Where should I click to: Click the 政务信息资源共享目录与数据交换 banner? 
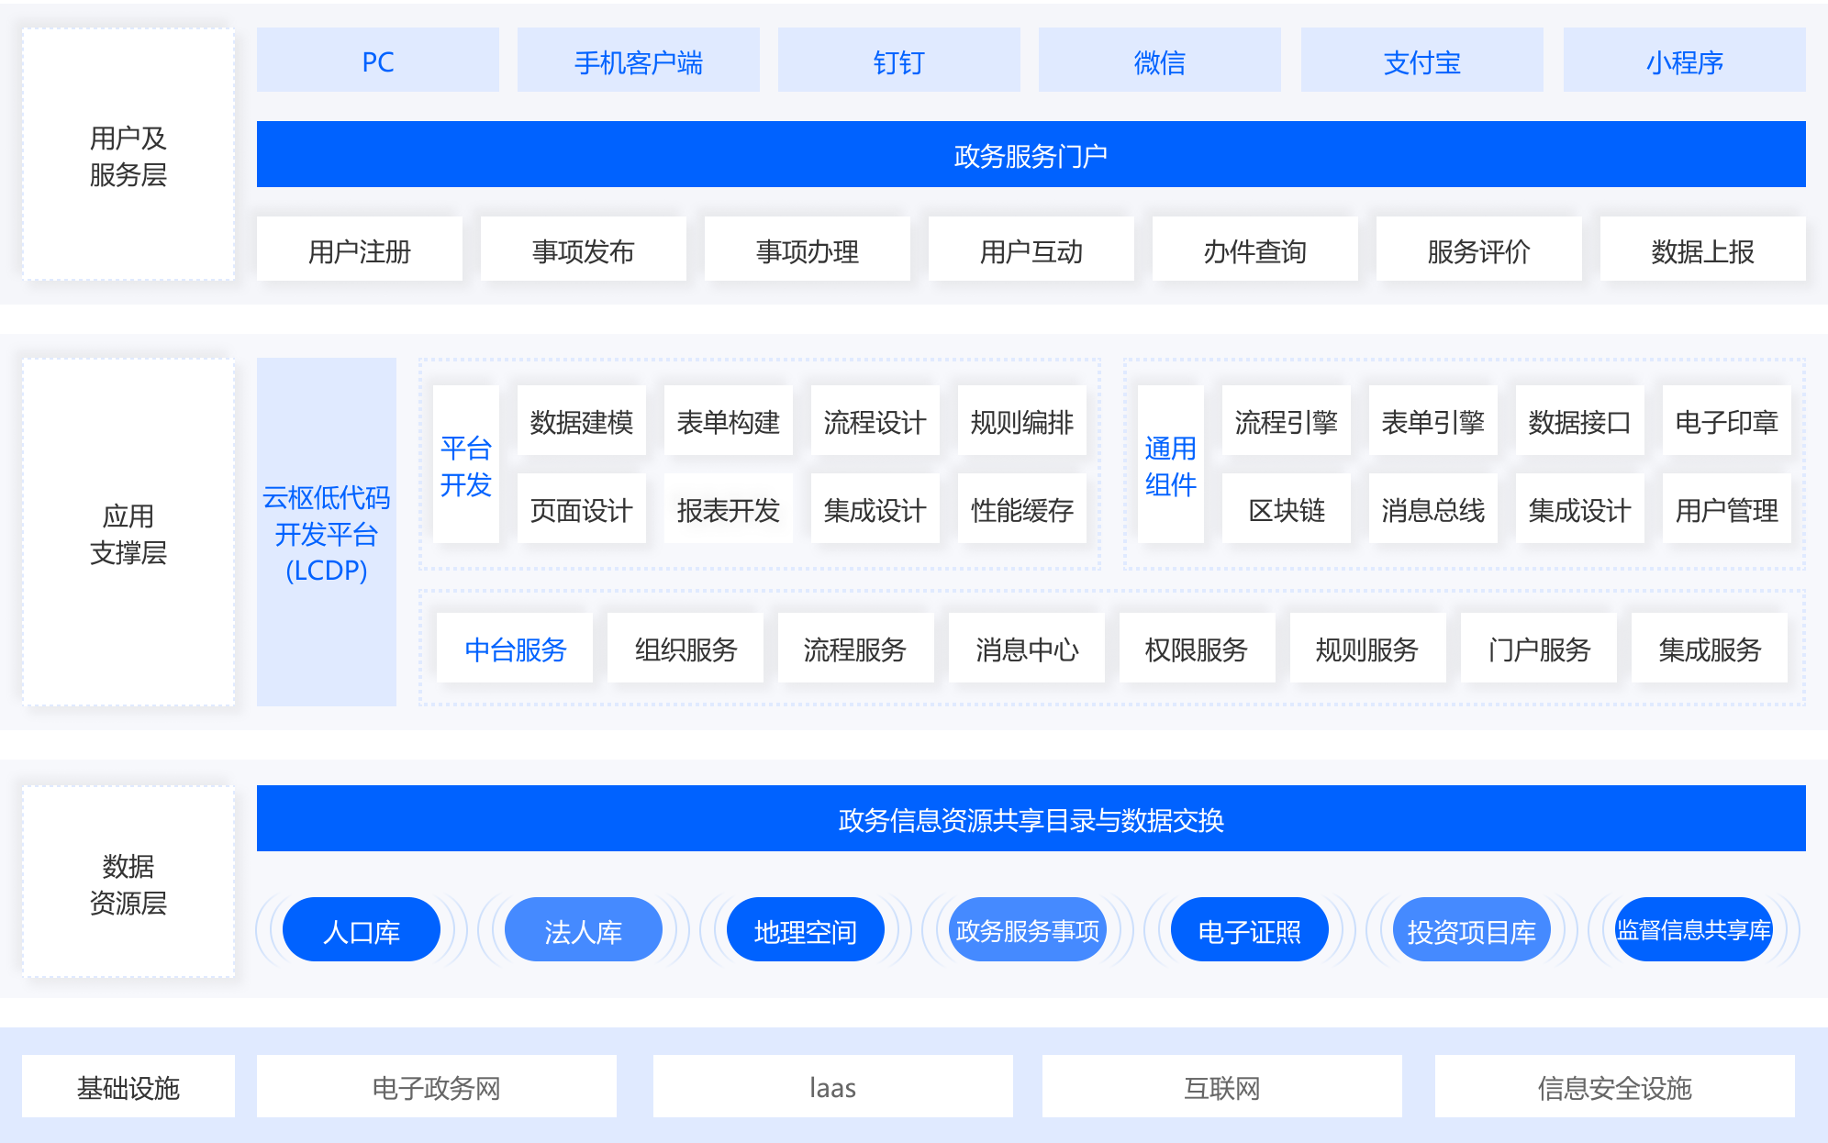[x=1031, y=818]
